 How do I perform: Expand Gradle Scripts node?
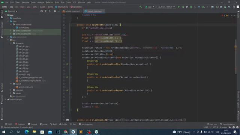coord(5,99)
